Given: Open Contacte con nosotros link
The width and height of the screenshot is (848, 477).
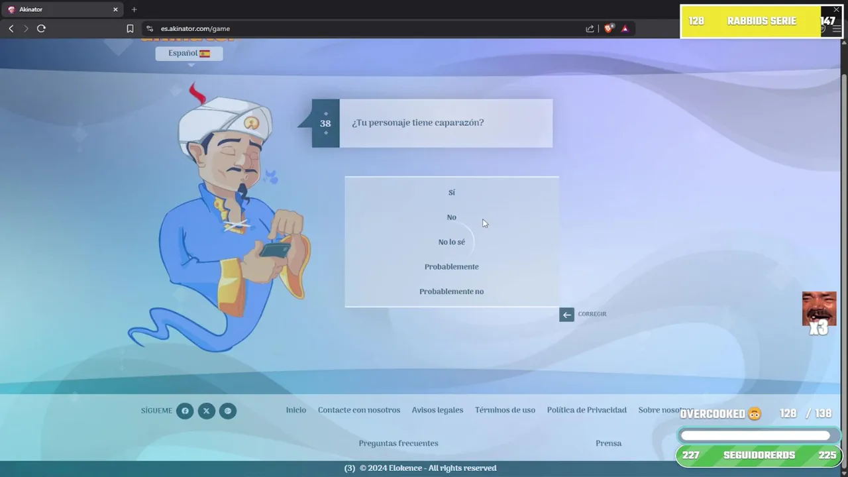Looking at the screenshot, I should pos(359,410).
